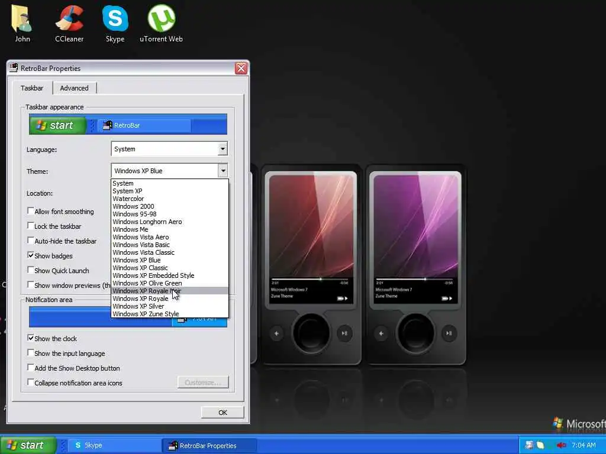Choose the Windows XP Royale Noir theme
The height and width of the screenshot is (454, 606).
click(x=170, y=291)
